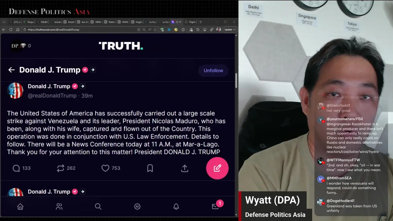
Task: Like the Venezuela post
Action: click(x=111, y=168)
